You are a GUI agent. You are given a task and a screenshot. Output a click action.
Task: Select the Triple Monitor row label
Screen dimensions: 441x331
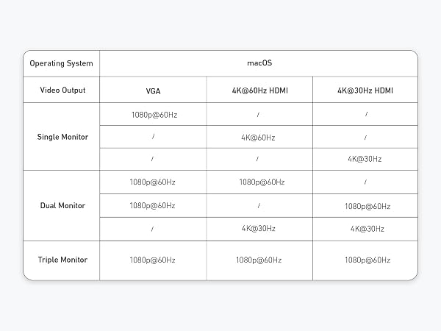point(61,260)
